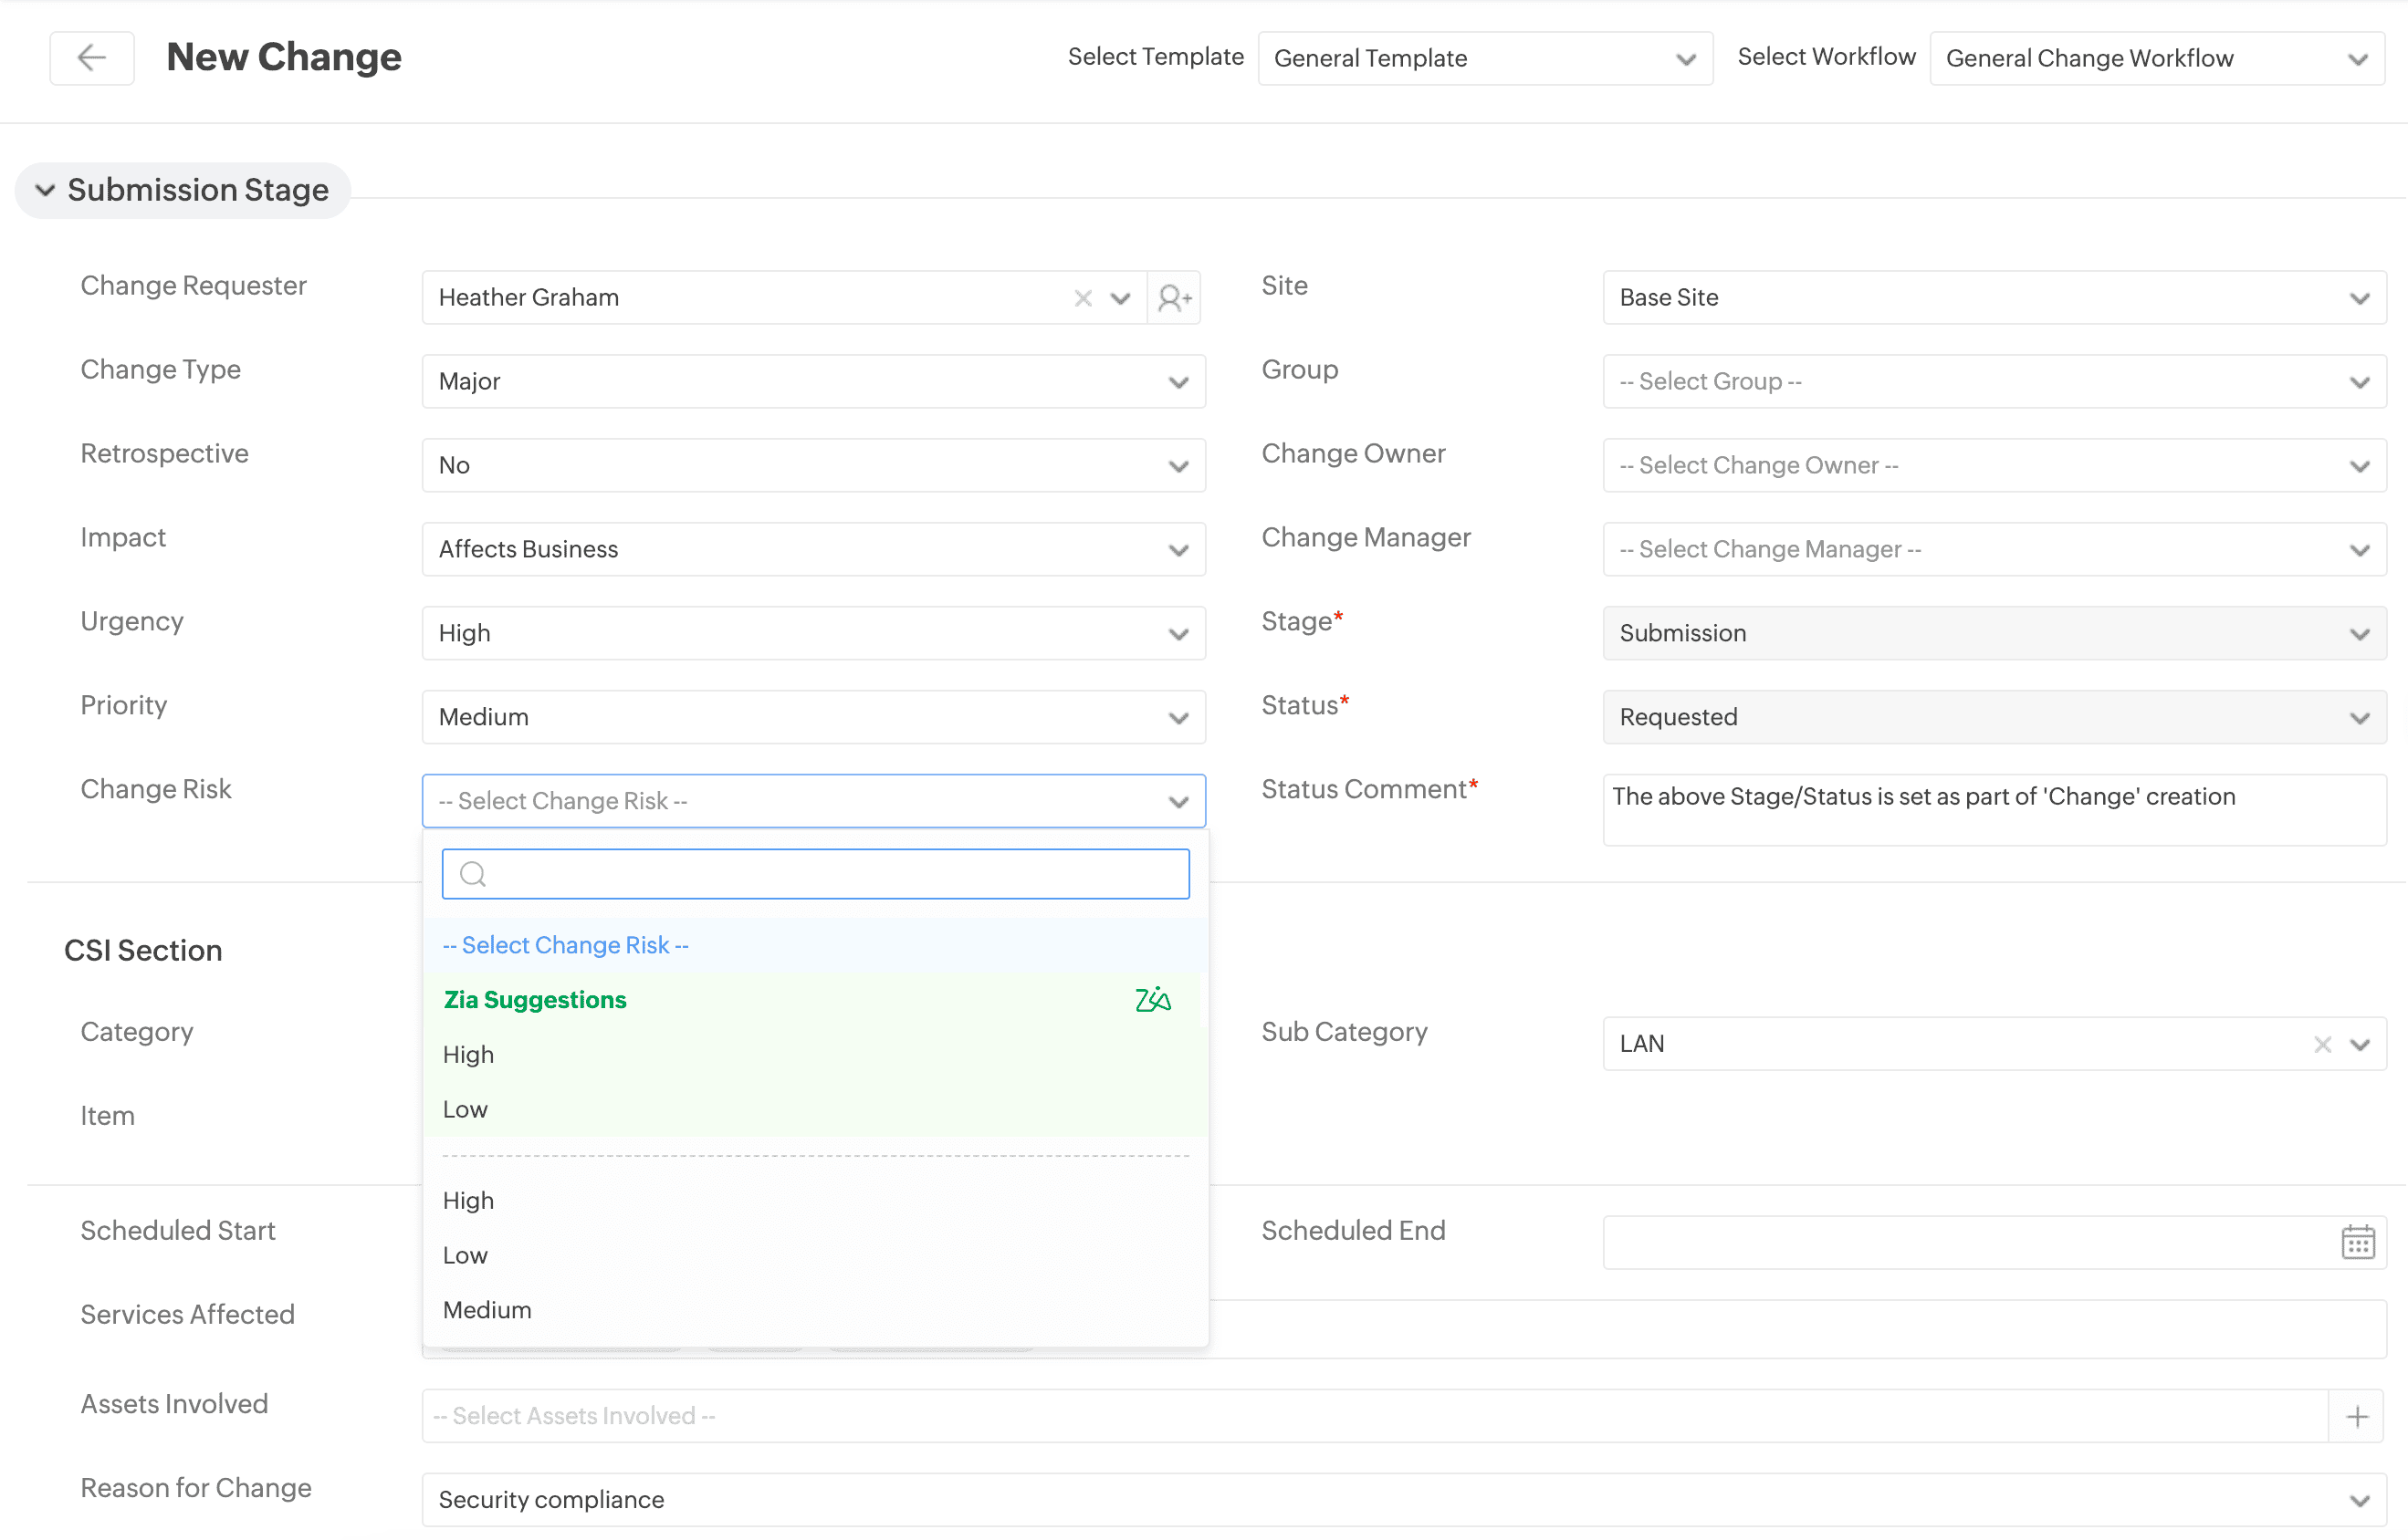Open the Select Workflow dropdown
Image resolution: width=2408 pixels, height=1540 pixels.
coord(2156,58)
